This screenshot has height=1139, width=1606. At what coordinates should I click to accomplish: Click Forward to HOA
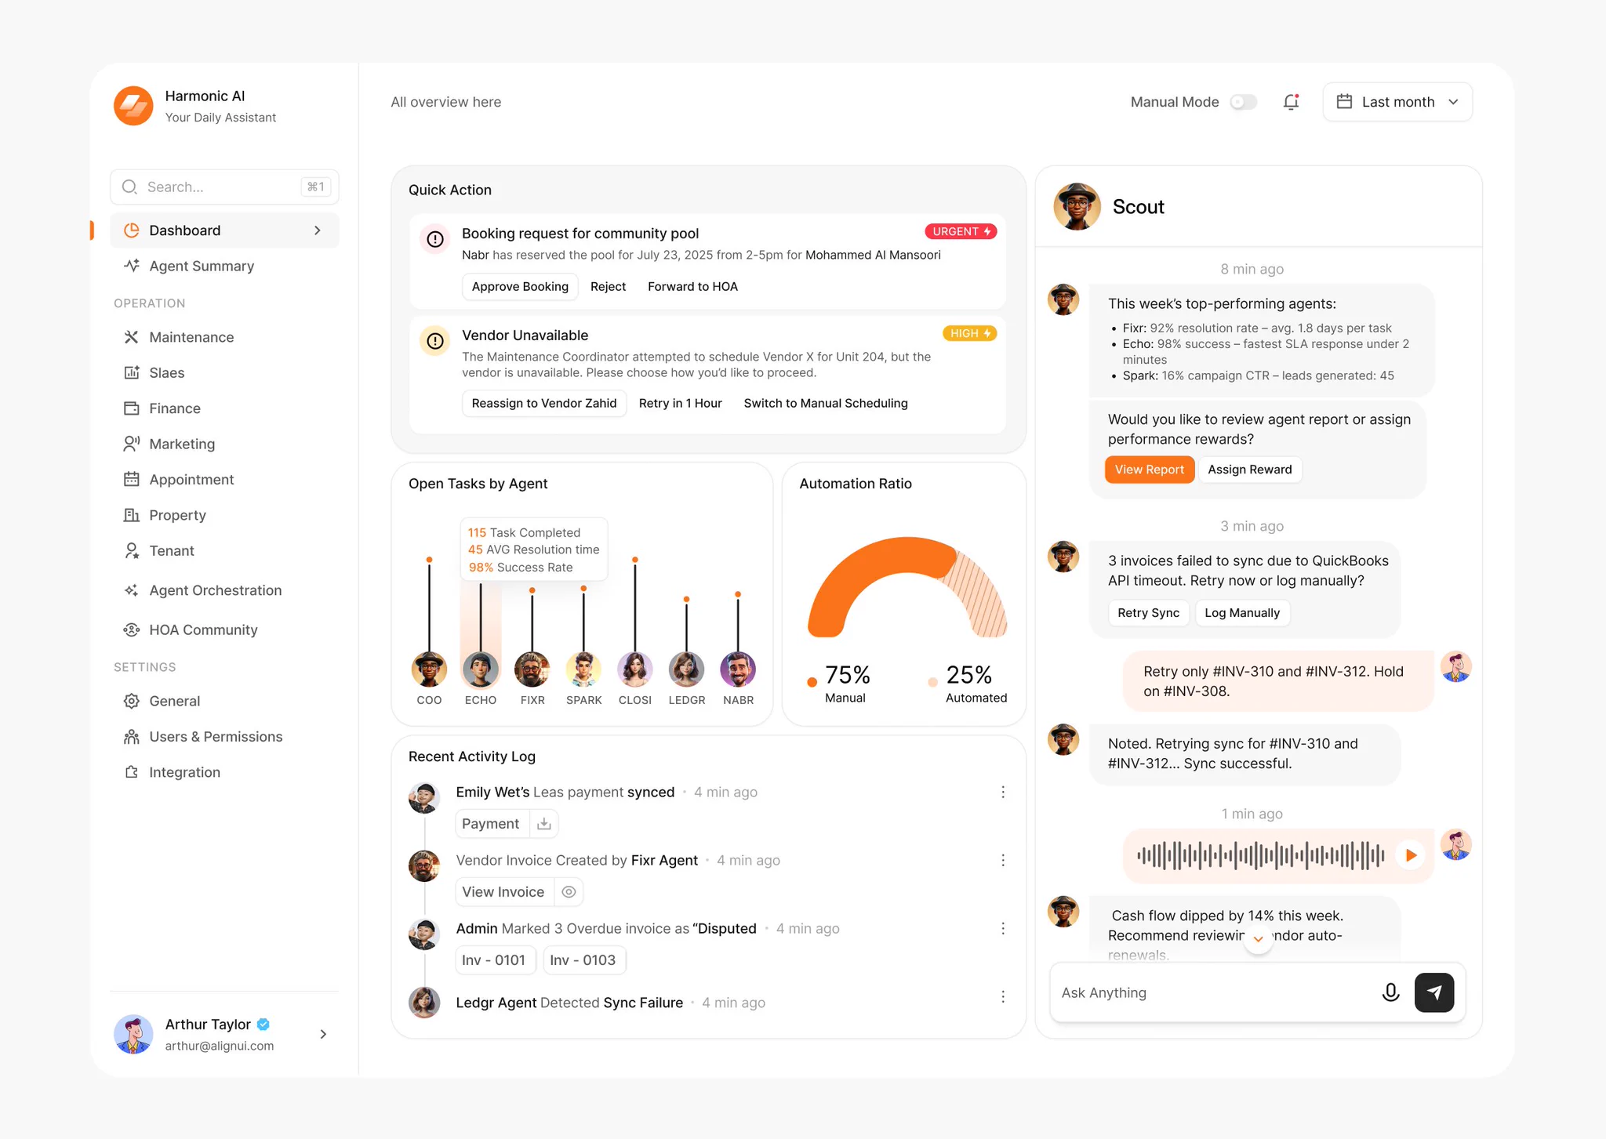(x=692, y=287)
